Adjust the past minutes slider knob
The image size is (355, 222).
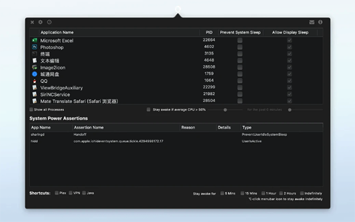[289, 110]
